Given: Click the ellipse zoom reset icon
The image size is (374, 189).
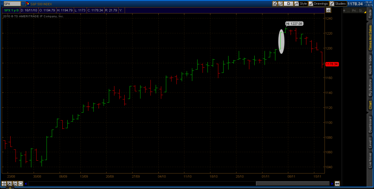Looking at the screenshot, I should (x=21, y=184).
